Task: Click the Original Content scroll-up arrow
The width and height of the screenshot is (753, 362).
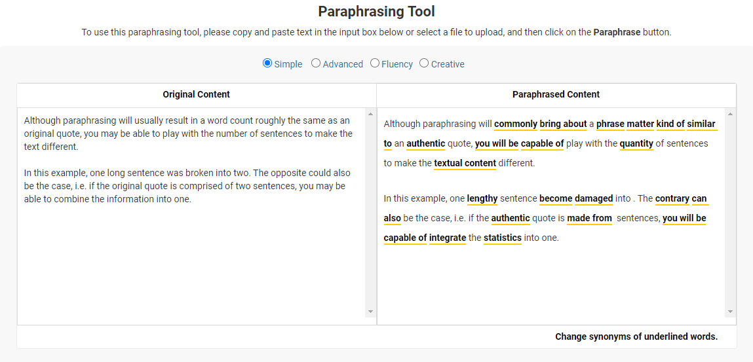Action: coord(370,115)
